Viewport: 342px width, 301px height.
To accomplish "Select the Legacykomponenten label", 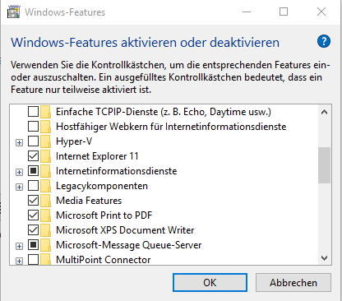I will [x=102, y=186].
